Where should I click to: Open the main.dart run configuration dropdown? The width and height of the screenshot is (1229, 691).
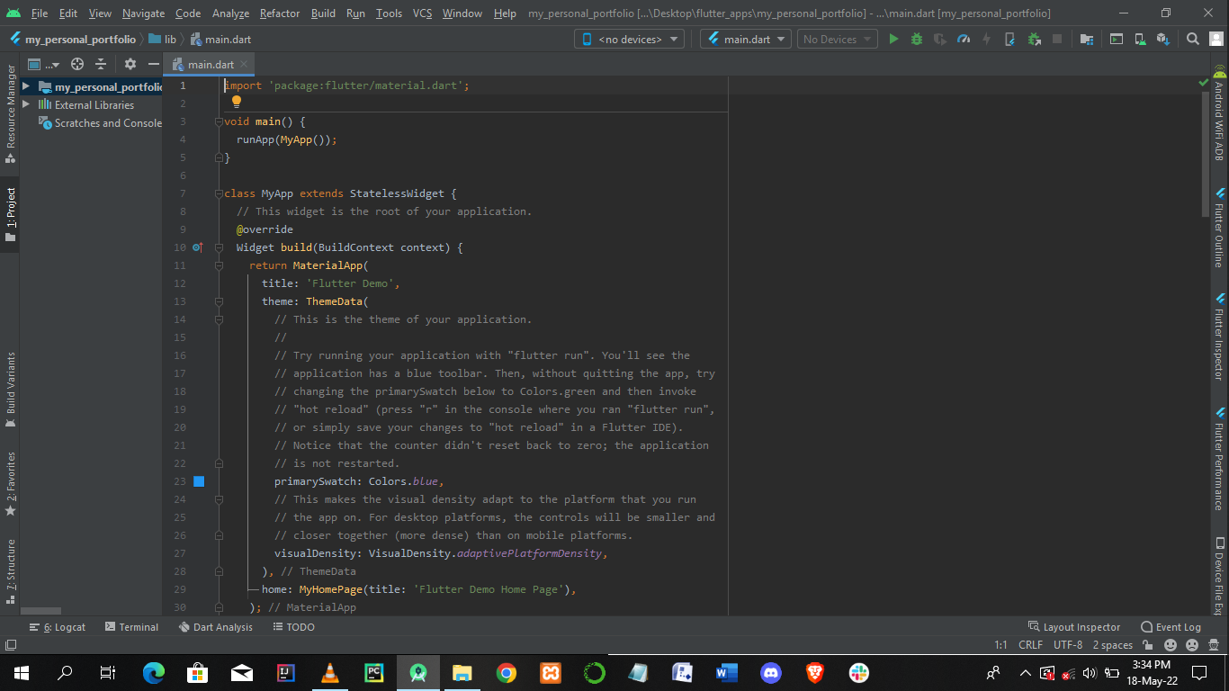[746, 39]
